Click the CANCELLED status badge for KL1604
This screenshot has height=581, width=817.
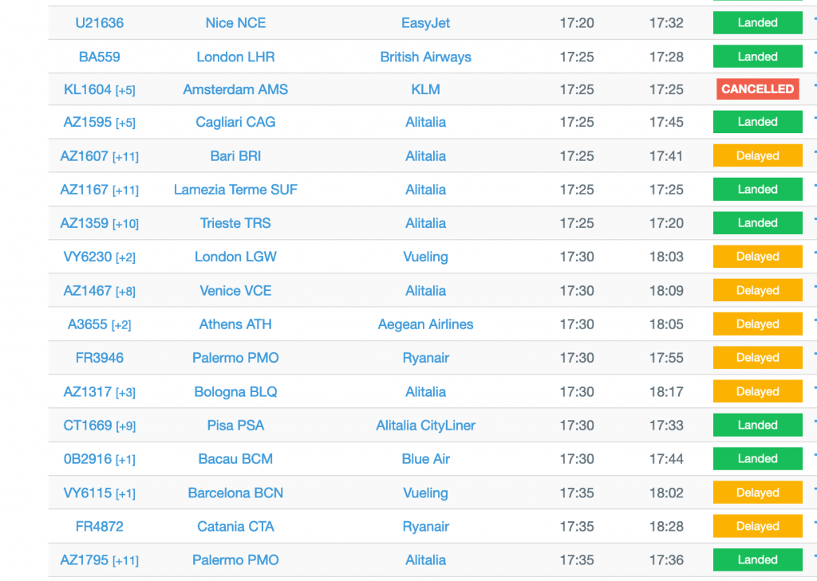(758, 89)
